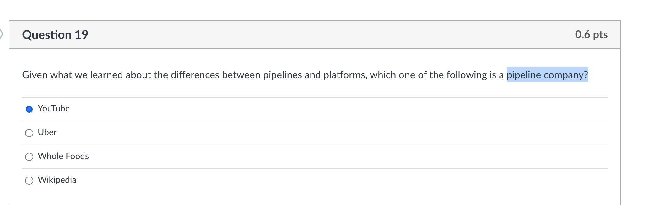The width and height of the screenshot is (655, 216).
Task: Click the divider between Uber and Whole Foods
Action: (314, 145)
